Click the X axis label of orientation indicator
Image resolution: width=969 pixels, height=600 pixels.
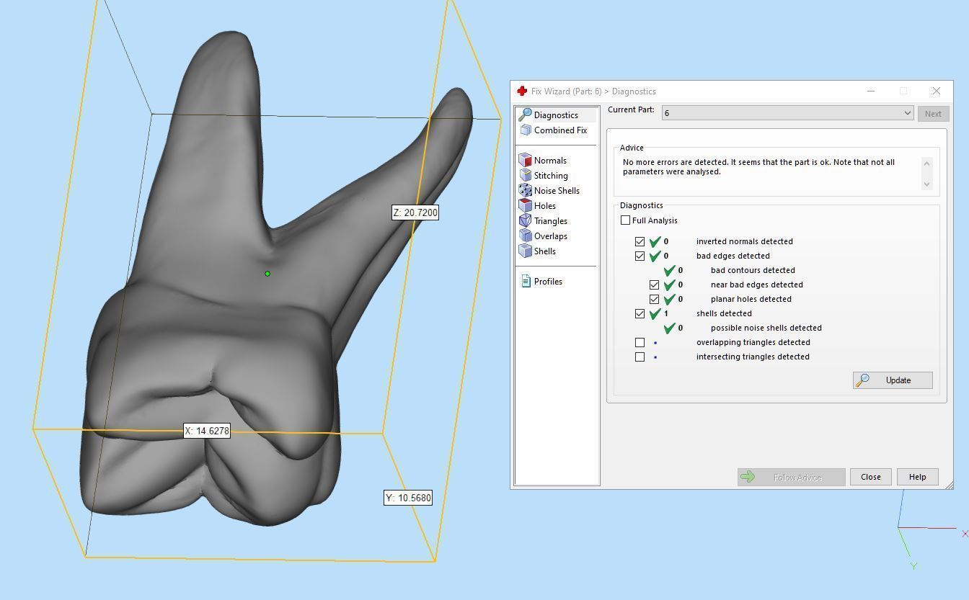pyautogui.click(x=965, y=534)
